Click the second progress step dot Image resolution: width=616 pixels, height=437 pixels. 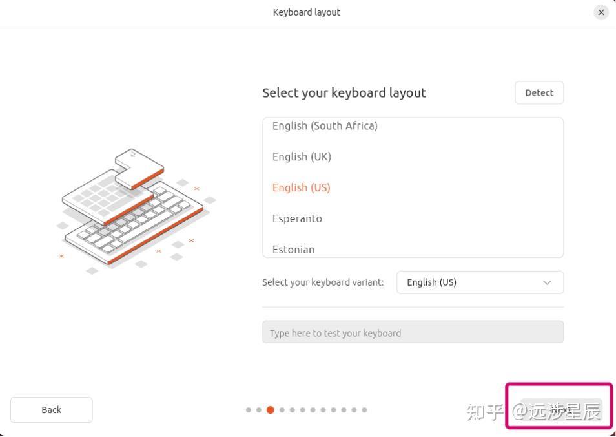point(259,410)
